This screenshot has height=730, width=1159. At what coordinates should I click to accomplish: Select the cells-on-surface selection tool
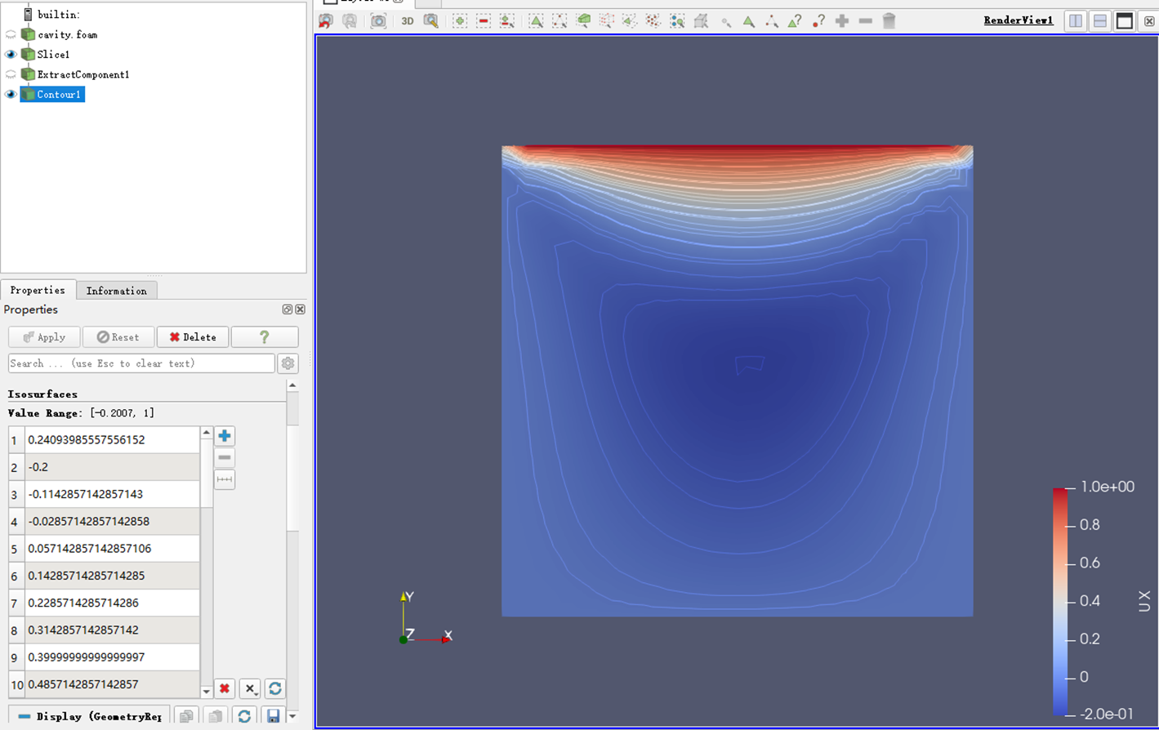click(x=536, y=21)
